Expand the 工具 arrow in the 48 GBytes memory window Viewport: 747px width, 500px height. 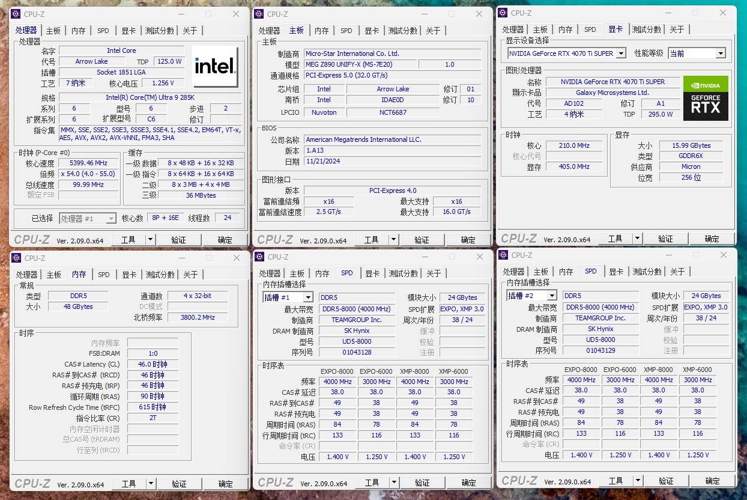pyautogui.click(x=151, y=484)
